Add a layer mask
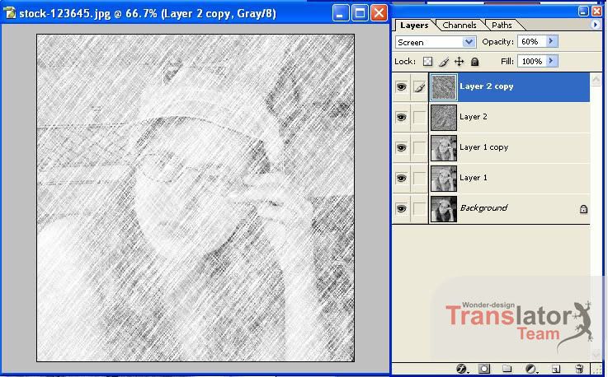608x377 pixels. point(484,369)
